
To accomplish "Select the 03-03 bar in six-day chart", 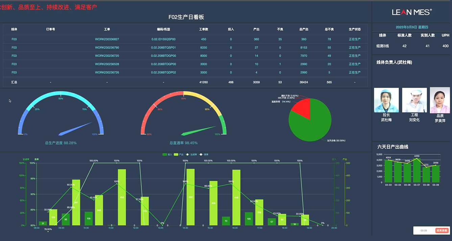I will [x=388, y=171].
